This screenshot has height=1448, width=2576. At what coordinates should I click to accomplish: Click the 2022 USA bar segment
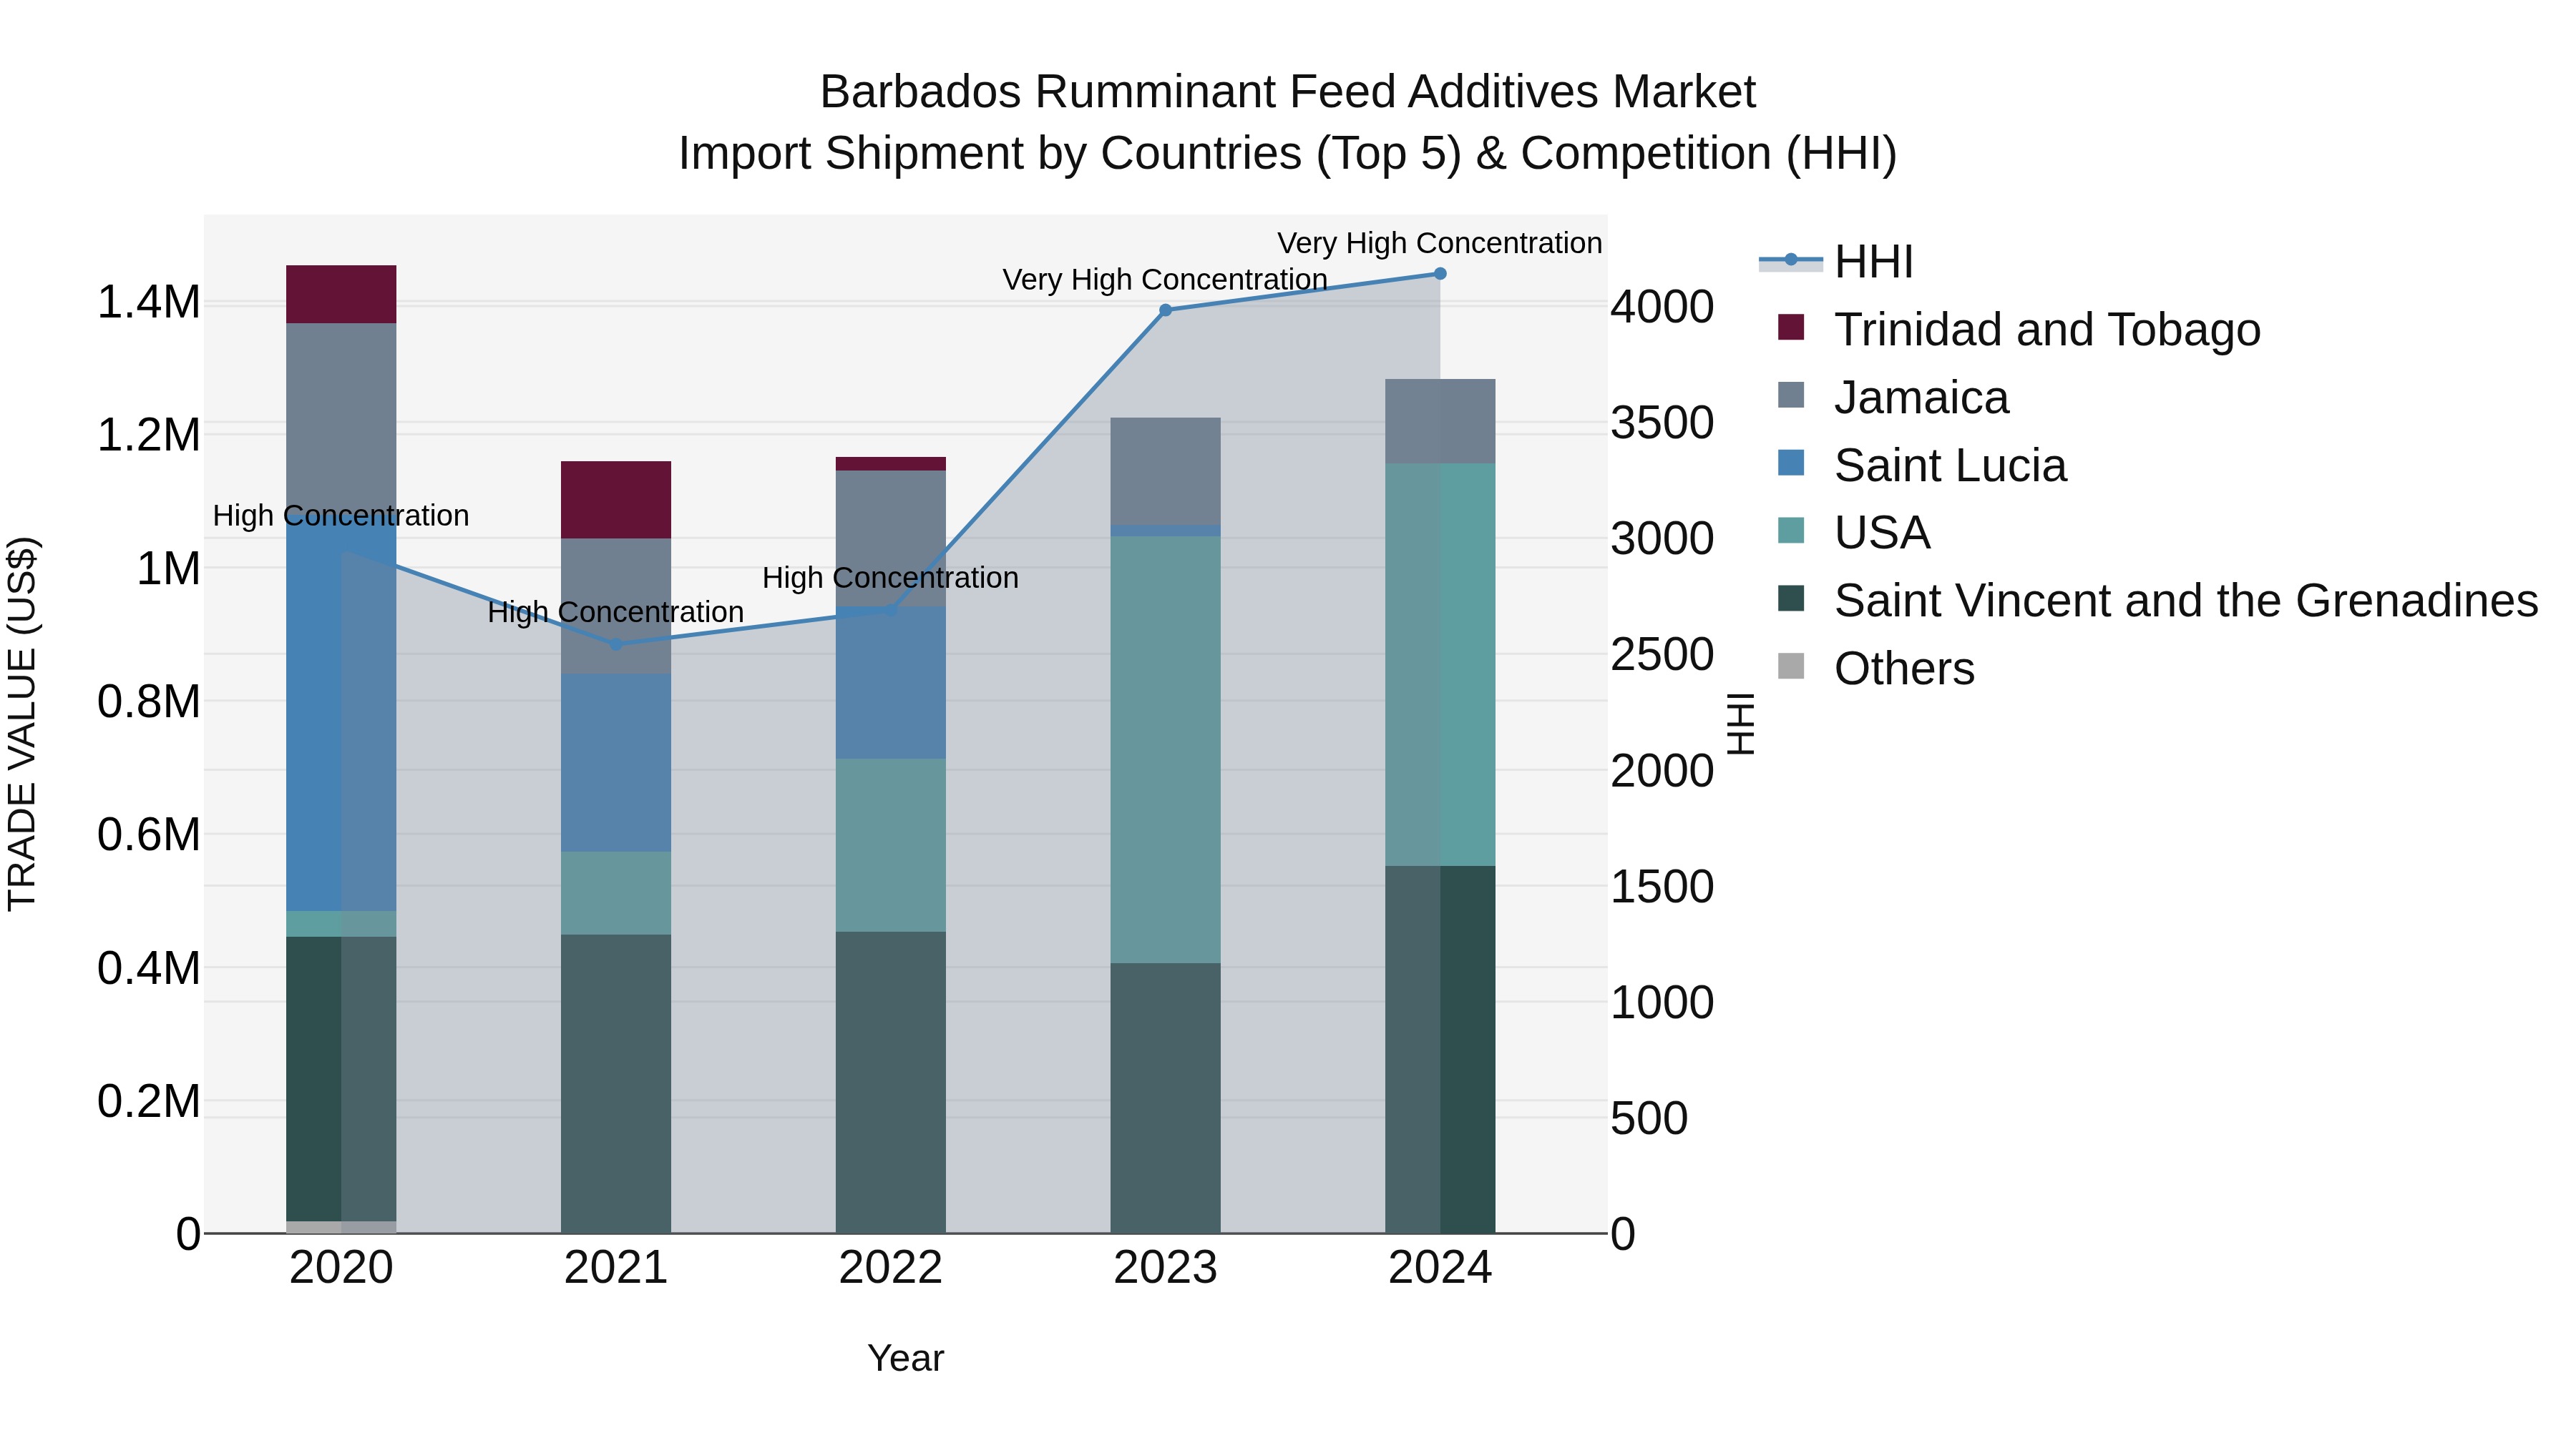891,845
